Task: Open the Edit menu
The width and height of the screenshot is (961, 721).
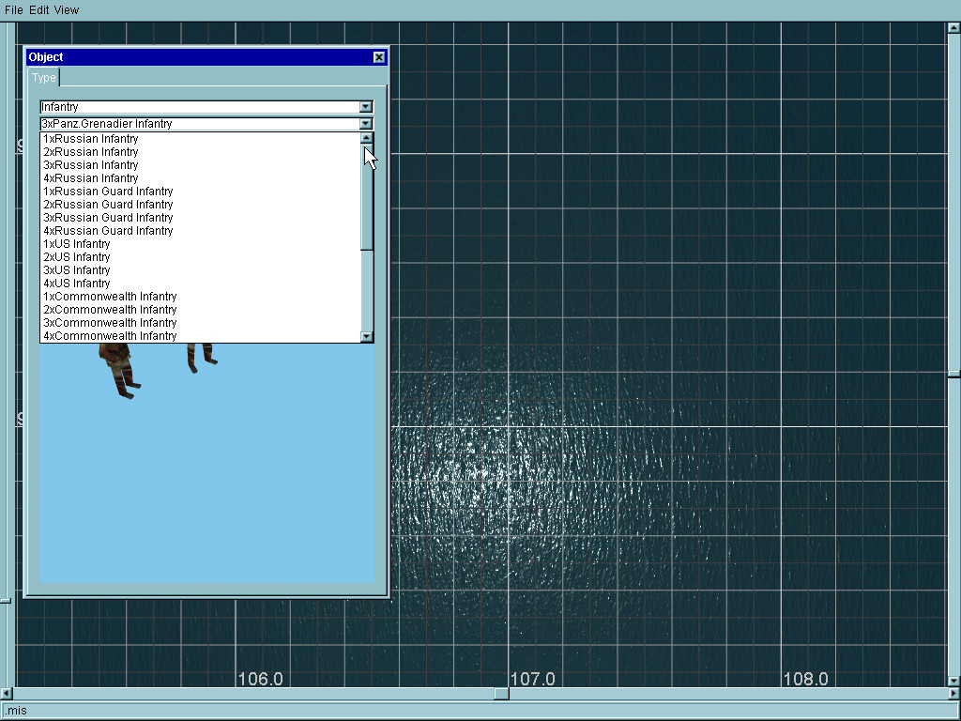Action: click(x=38, y=9)
